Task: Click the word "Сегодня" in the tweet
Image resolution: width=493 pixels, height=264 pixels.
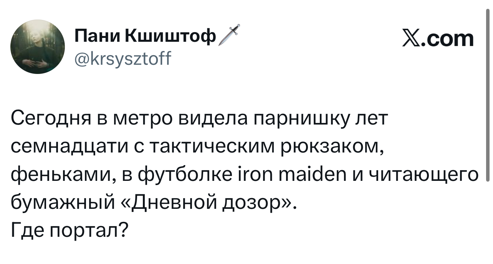Action: (x=50, y=120)
